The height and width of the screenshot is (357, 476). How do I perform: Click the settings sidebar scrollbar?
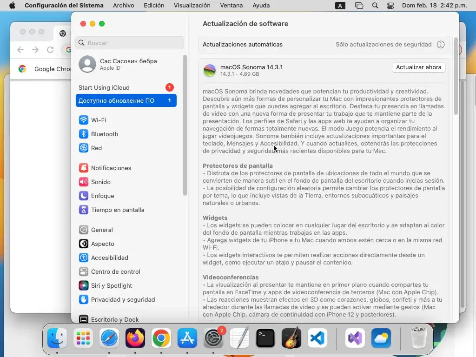point(185,125)
